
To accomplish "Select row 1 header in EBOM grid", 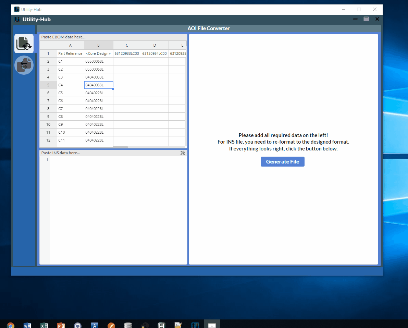I will click(x=48, y=53).
